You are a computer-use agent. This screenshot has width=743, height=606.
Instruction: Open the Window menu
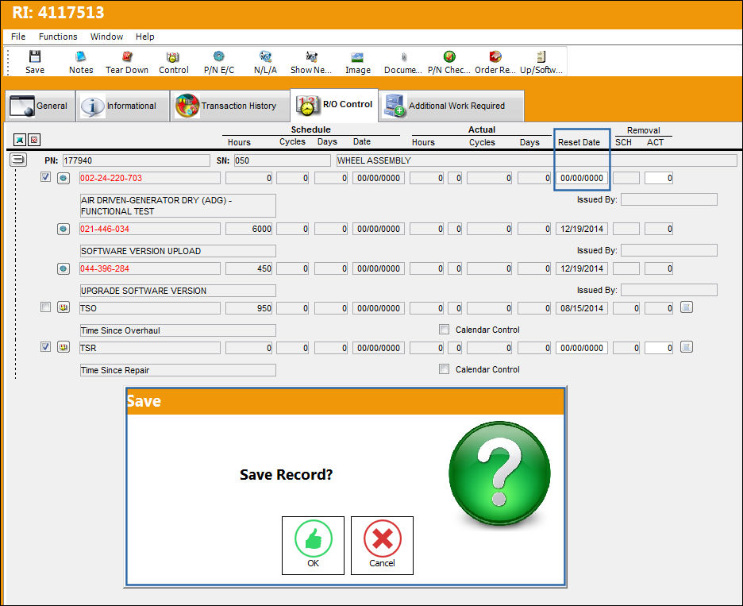click(x=106, y=37)
